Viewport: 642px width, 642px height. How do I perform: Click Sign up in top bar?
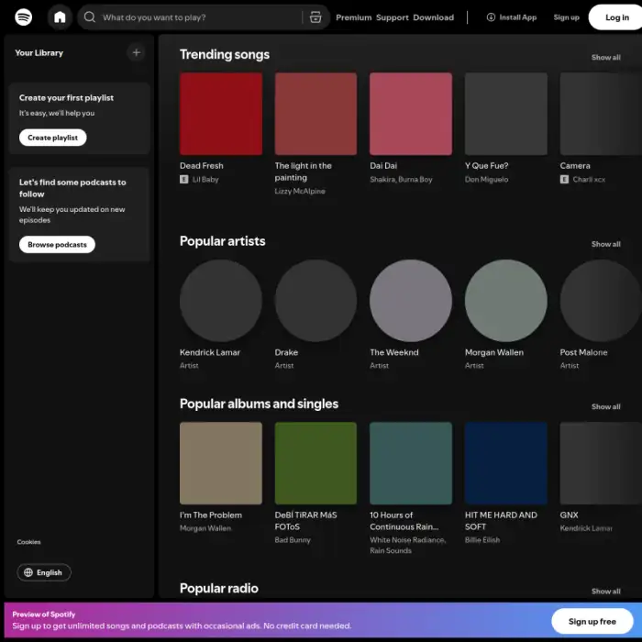(x=566, y=17)
